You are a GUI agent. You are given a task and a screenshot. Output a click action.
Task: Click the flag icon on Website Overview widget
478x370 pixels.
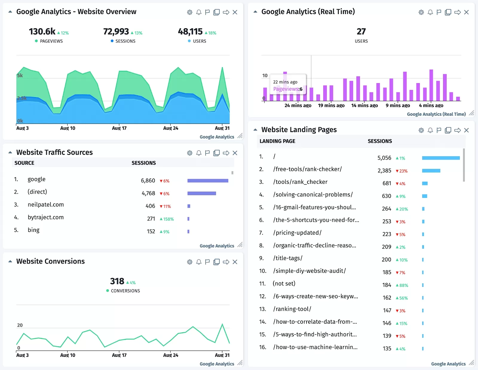click(x=207, y=12)
